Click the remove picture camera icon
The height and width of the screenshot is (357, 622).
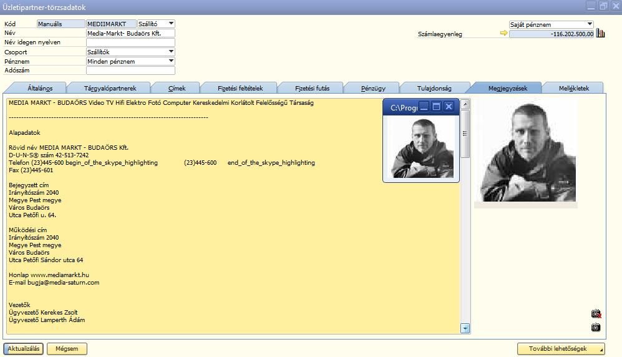596,314
